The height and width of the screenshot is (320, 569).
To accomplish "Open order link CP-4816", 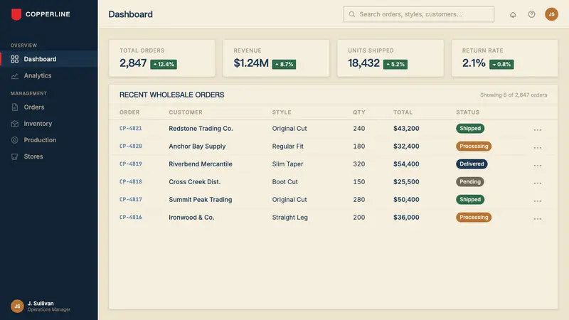I will coord(131,218).
